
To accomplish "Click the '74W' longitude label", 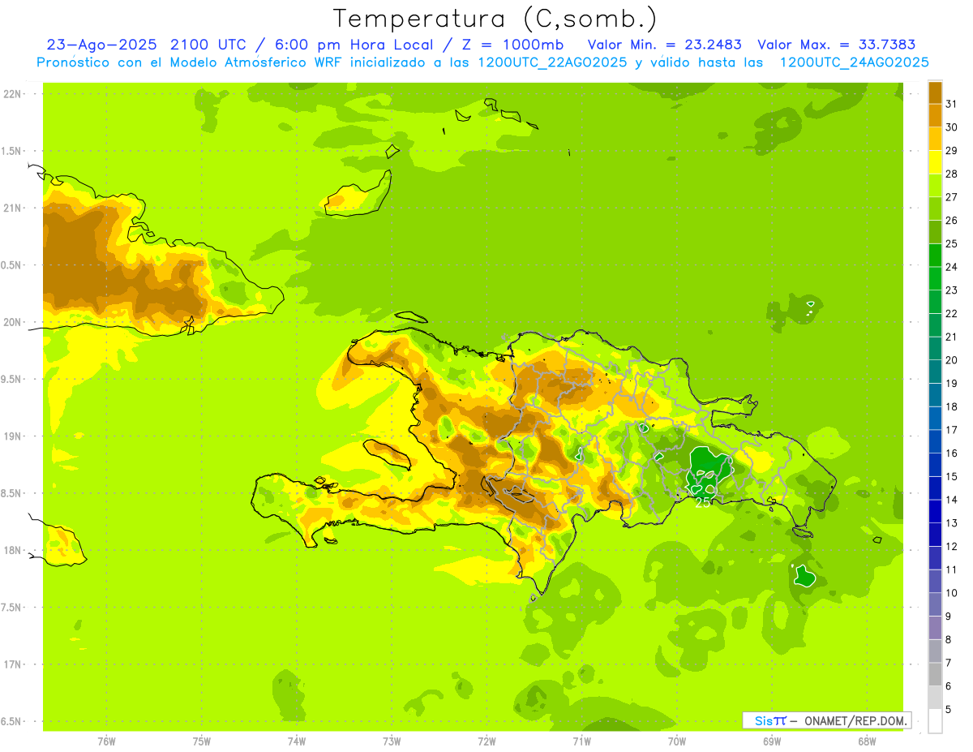I will [296, 741].
